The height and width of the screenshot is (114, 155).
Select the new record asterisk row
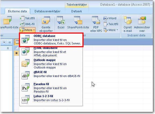click(16, 53)
